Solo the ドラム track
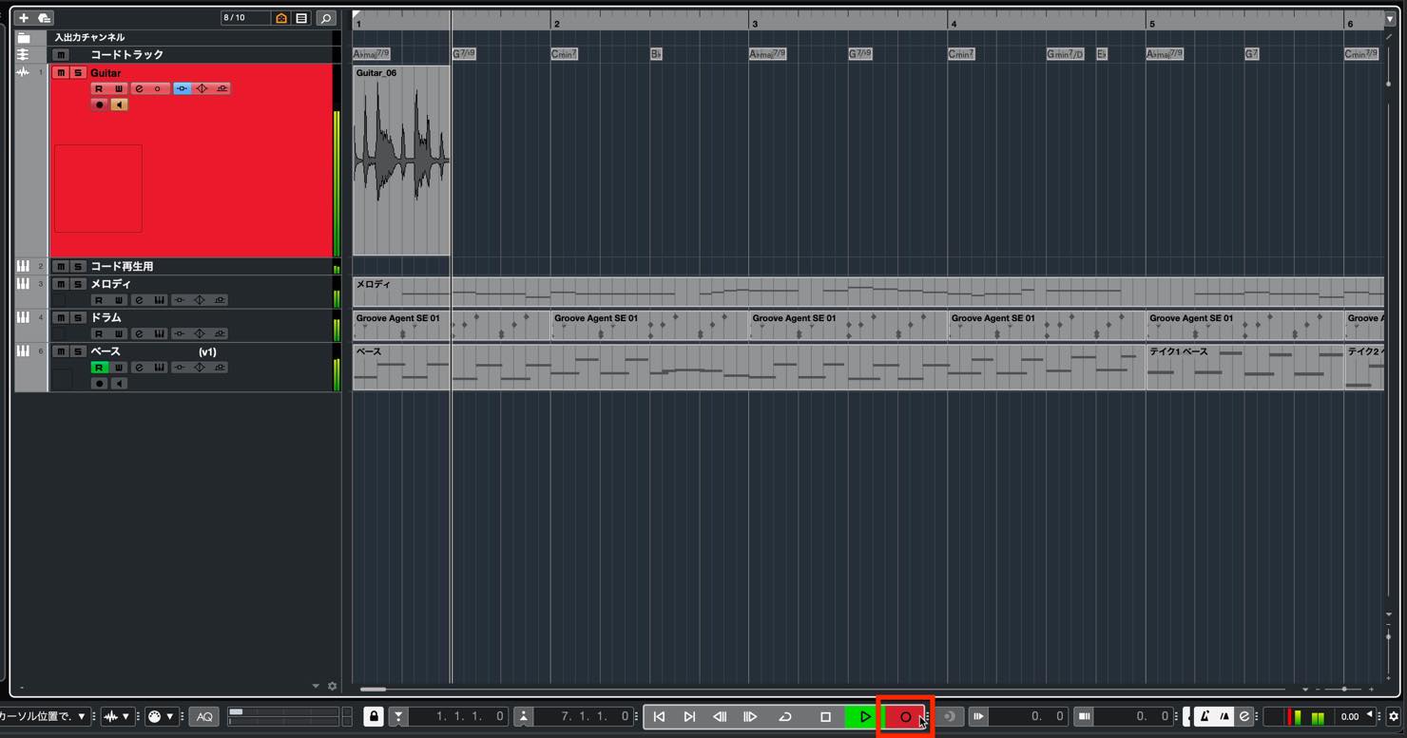Screen dimensions: 1407x738 coord(78,318)
